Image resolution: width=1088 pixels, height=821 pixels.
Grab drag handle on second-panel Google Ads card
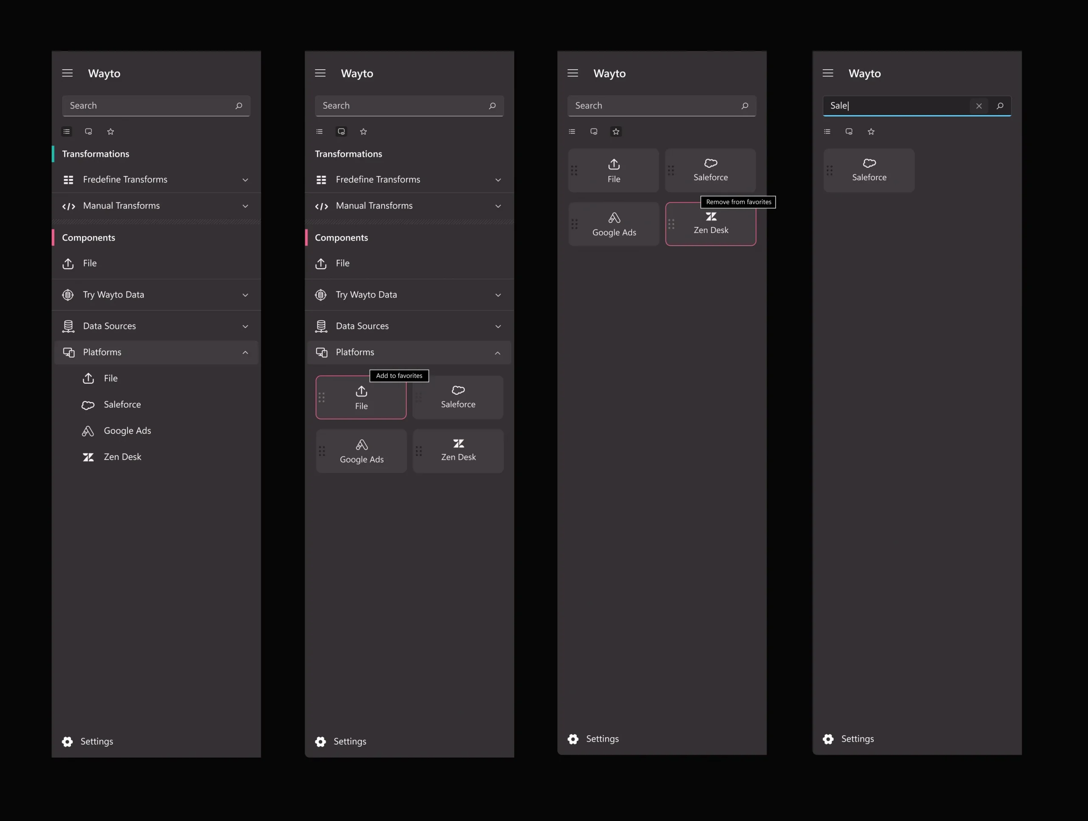[x=322, y=451]
